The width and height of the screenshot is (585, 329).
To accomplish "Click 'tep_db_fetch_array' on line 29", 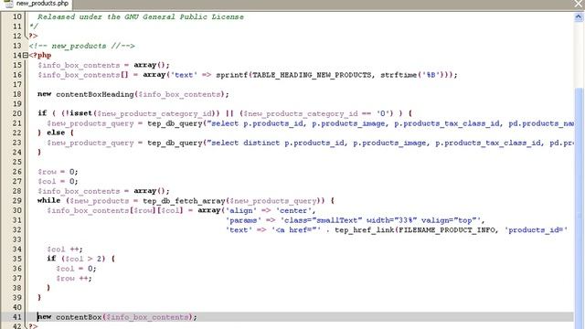I will (185, 201).
